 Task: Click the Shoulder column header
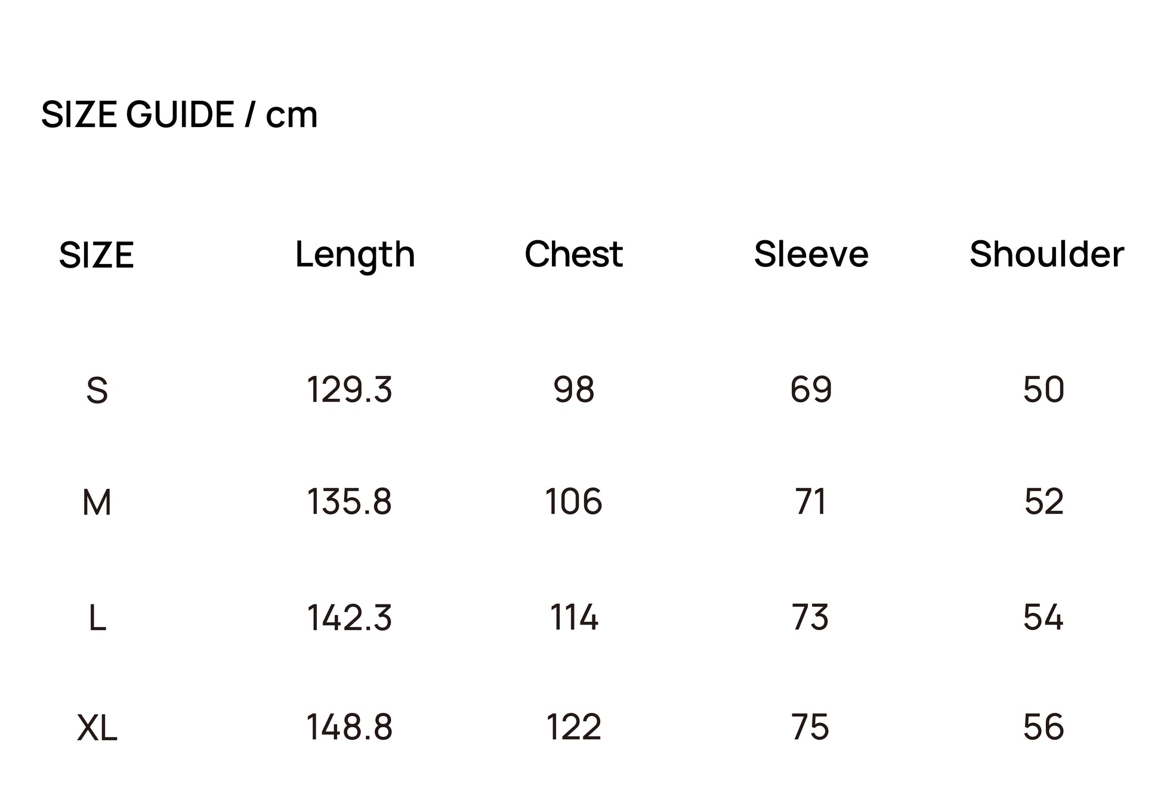1046,254
